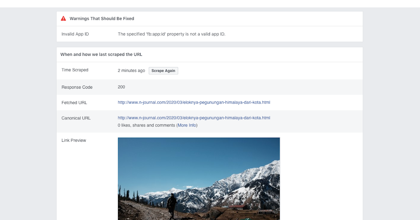Viewport: 420px width, 220px height.
Task: Click the 2 minutes ago timestamp
Action: coord(131,70)
